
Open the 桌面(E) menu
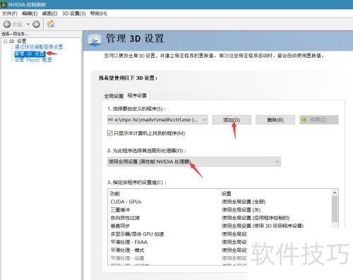49,13
